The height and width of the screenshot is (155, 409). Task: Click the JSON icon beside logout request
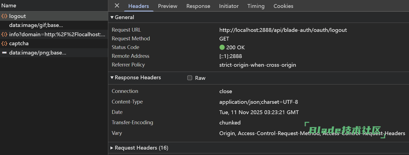click(x=4, y=16)
